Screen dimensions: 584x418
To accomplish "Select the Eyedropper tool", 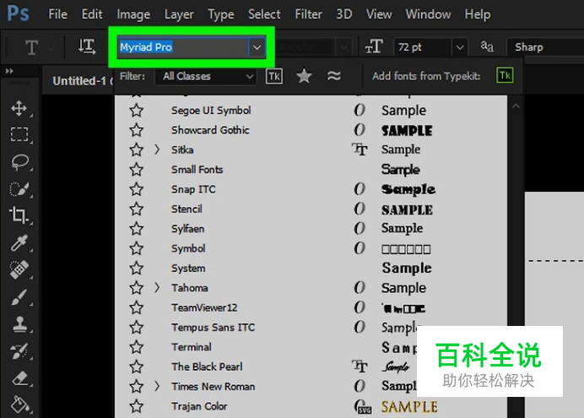I will click(x=19, y=242).
